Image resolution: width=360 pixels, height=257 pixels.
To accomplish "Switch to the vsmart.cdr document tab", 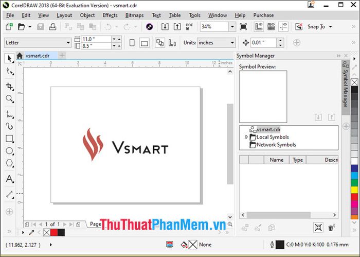I will (x=38, y=56).
